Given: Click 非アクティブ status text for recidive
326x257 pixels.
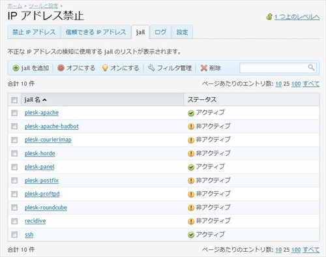Looking at the screenshot, I should pos(213,221).
